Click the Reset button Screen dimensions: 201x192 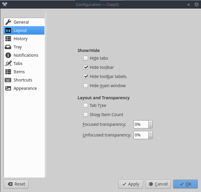pyautogui.click(x=16, y=184)
